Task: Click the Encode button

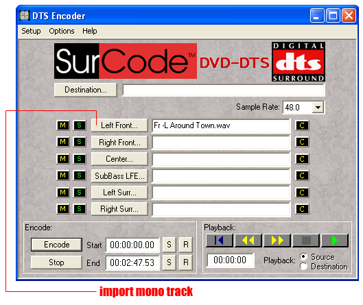Action: click(x=56, y=245)
